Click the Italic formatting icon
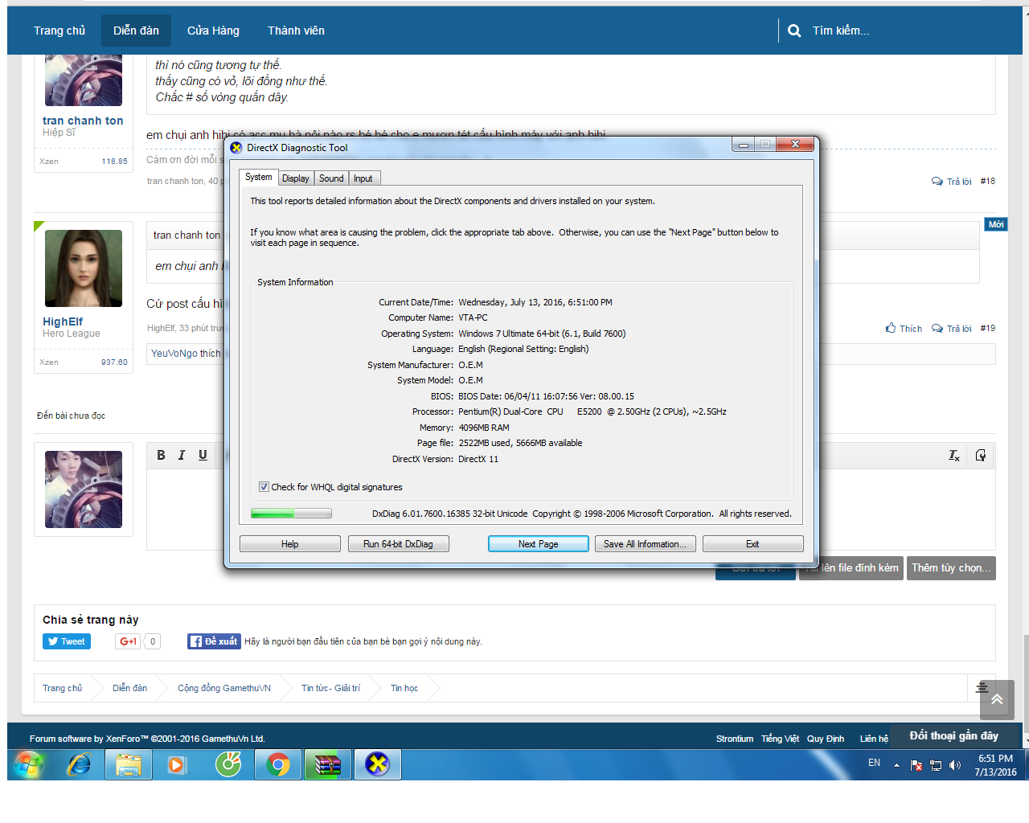This screenshot has width=1029, height=823. (182, 455)
